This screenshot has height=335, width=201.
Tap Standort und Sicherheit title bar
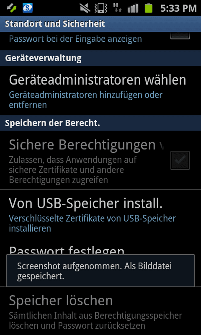point(100,24)
